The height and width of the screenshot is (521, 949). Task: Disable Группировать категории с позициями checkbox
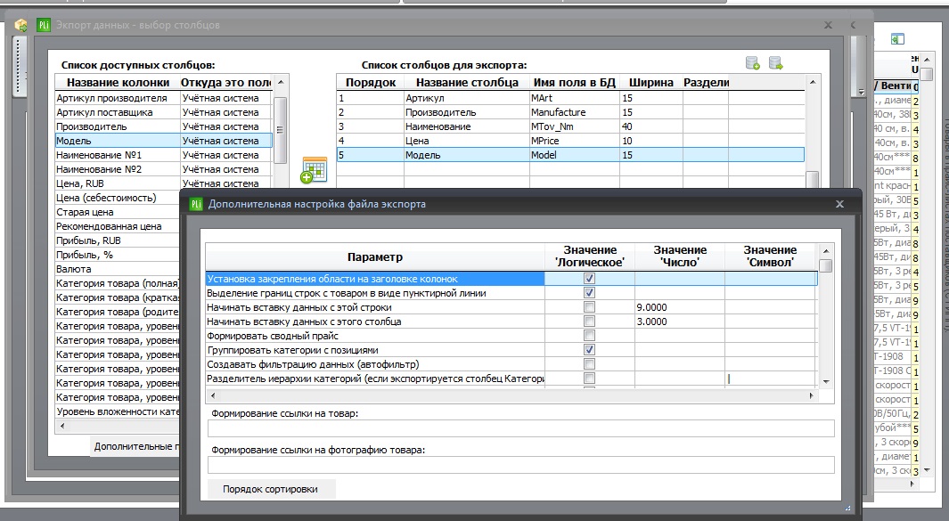coord(589,350)
